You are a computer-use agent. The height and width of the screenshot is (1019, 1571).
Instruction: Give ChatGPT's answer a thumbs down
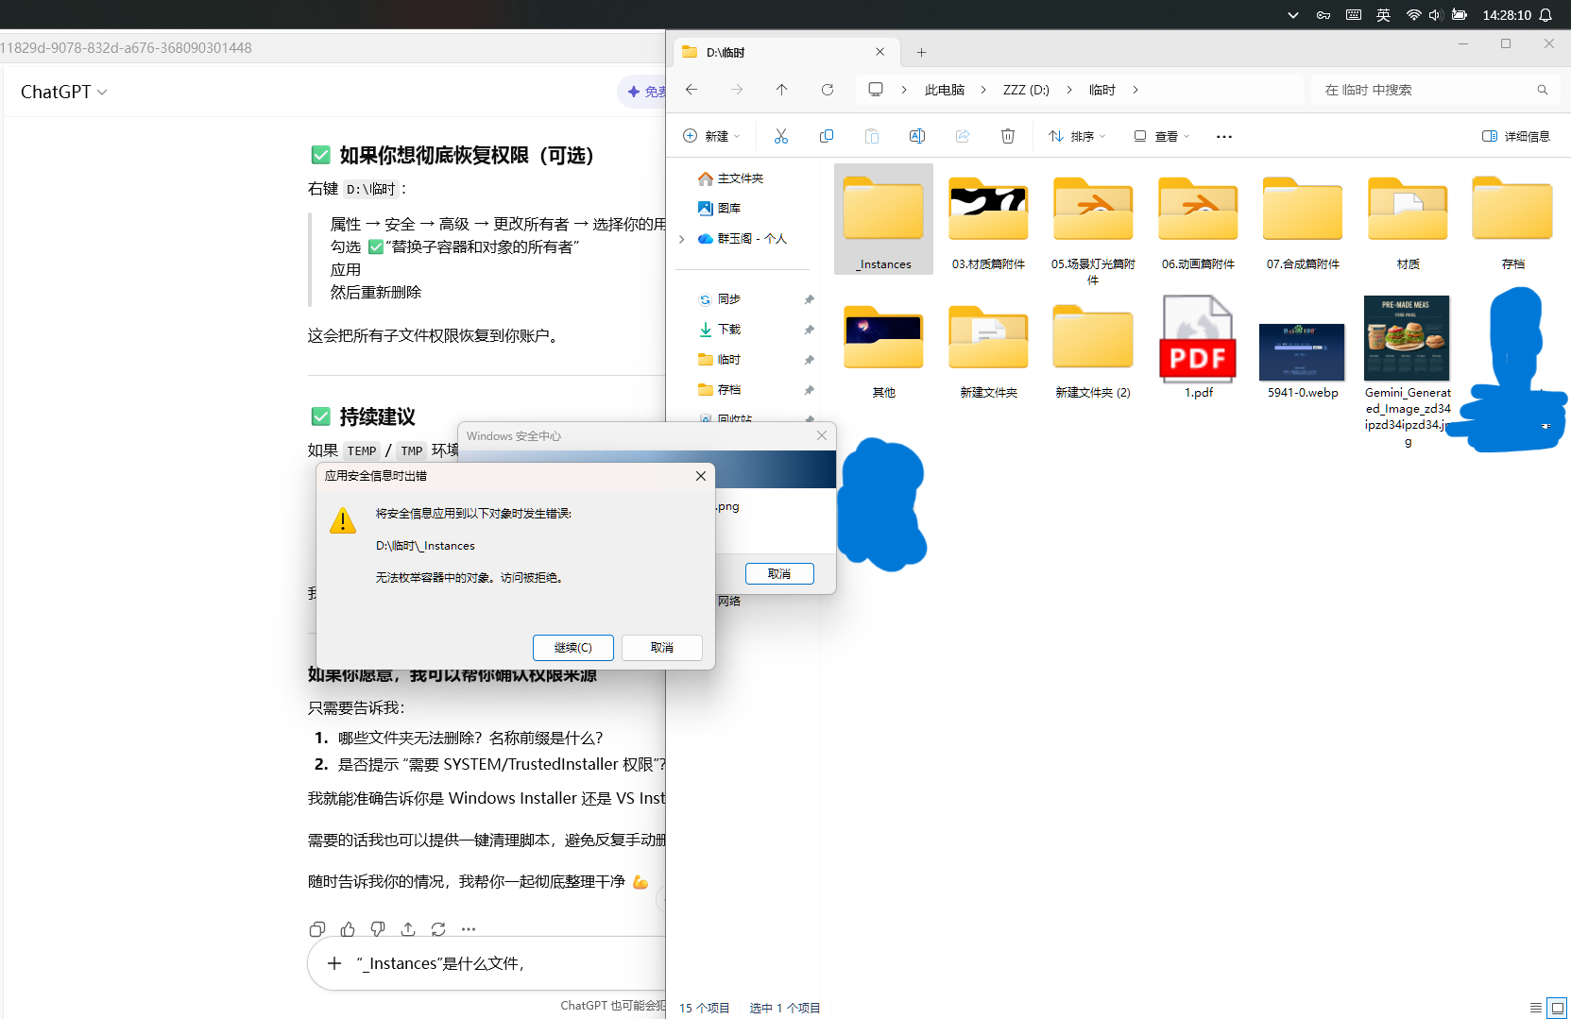pyautogui.click(x=377, y=929)
